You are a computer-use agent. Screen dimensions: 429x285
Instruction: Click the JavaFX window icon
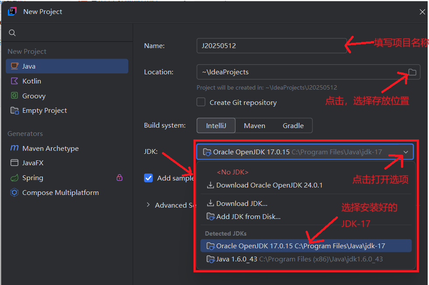click(14, 163)
